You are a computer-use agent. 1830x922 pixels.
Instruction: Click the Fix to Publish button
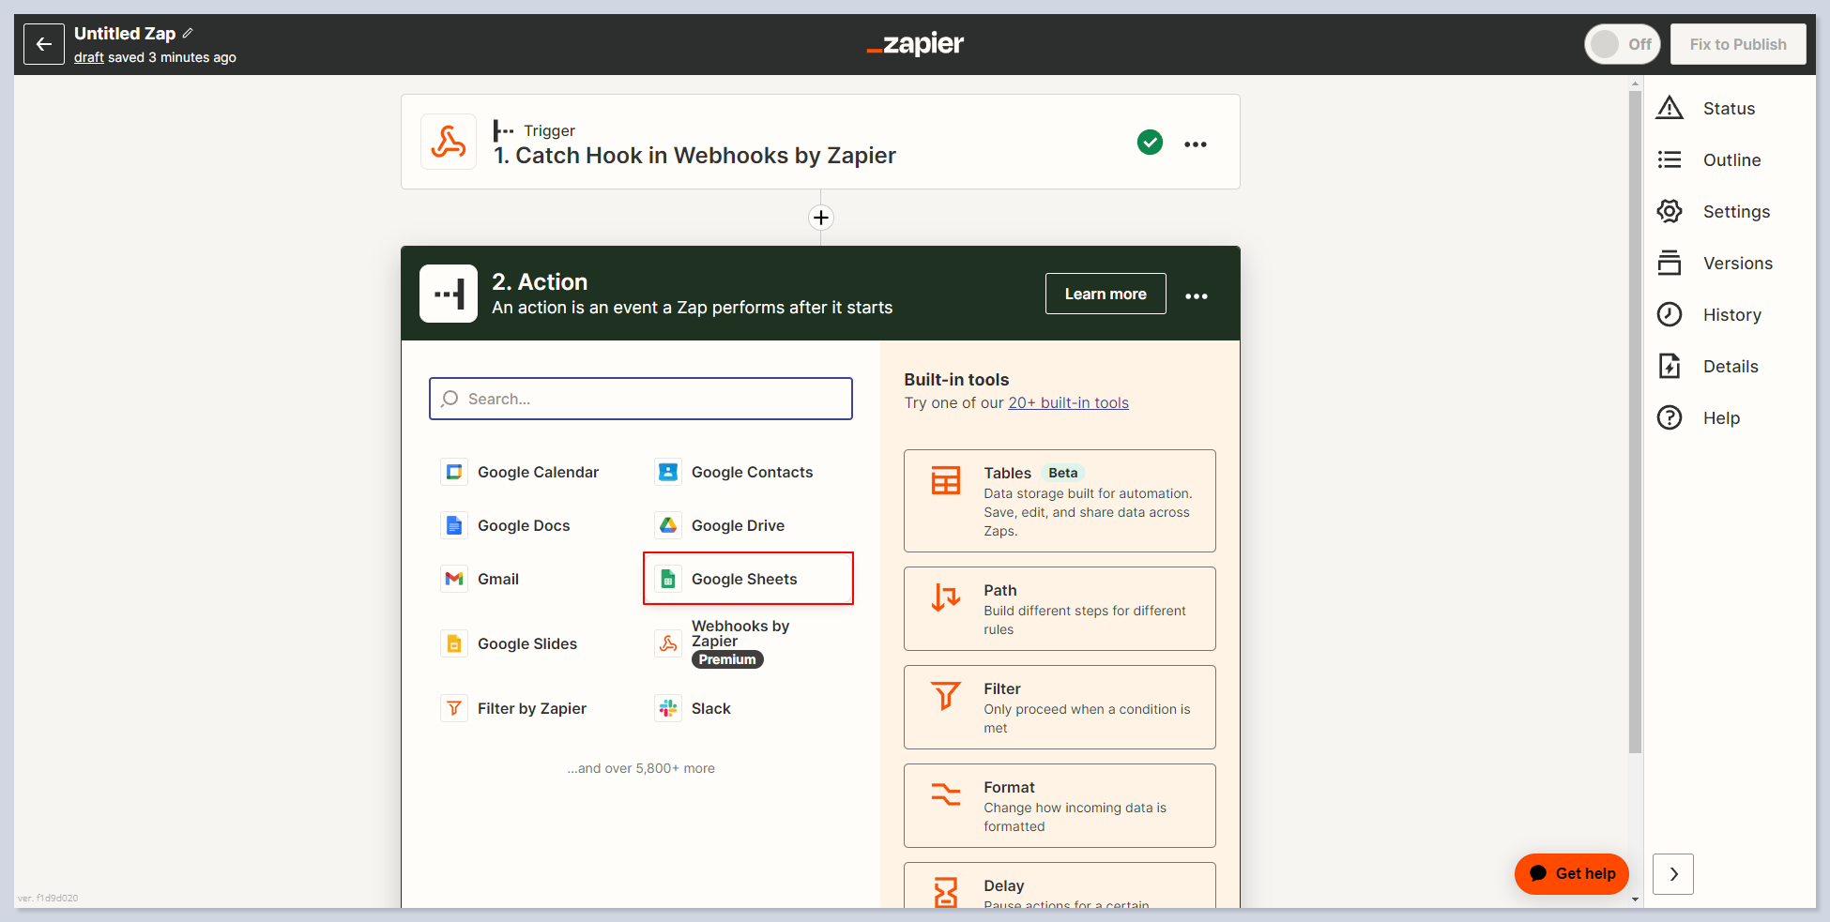(1737, 44)
